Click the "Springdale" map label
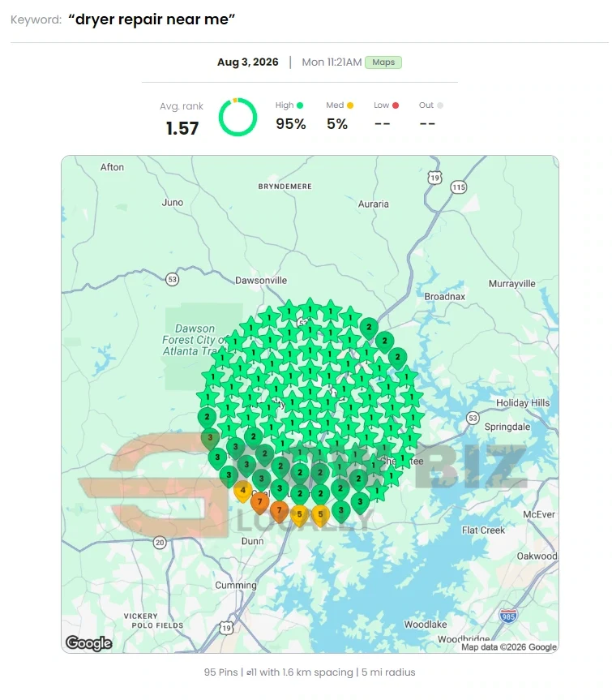This screenshot has width=612, height=700. tap(507, 427)
